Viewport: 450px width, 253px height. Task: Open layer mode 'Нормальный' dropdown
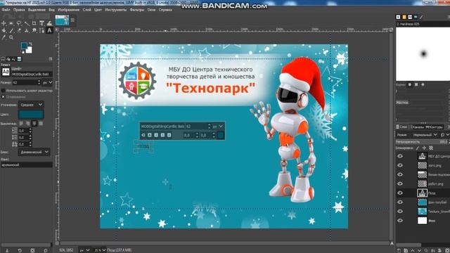[425, 134]
